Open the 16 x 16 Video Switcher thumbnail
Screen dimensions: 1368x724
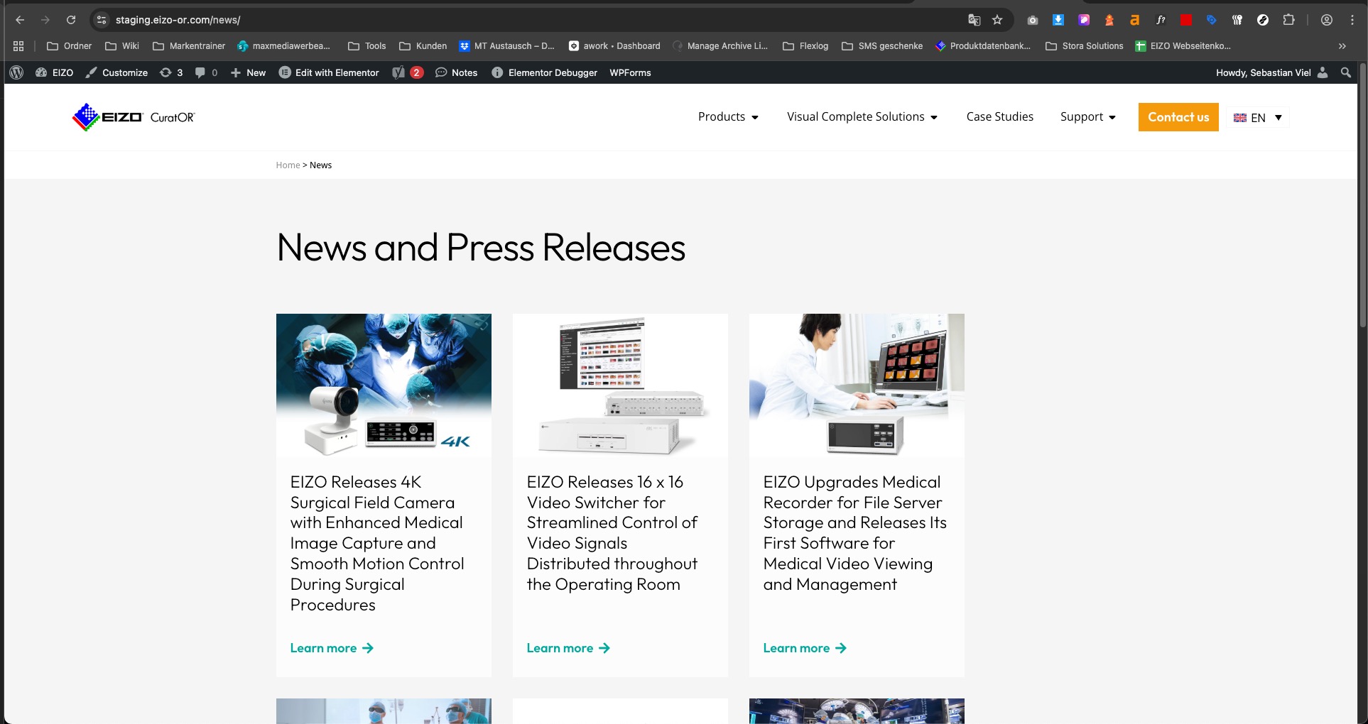click(x=620, y=385)
